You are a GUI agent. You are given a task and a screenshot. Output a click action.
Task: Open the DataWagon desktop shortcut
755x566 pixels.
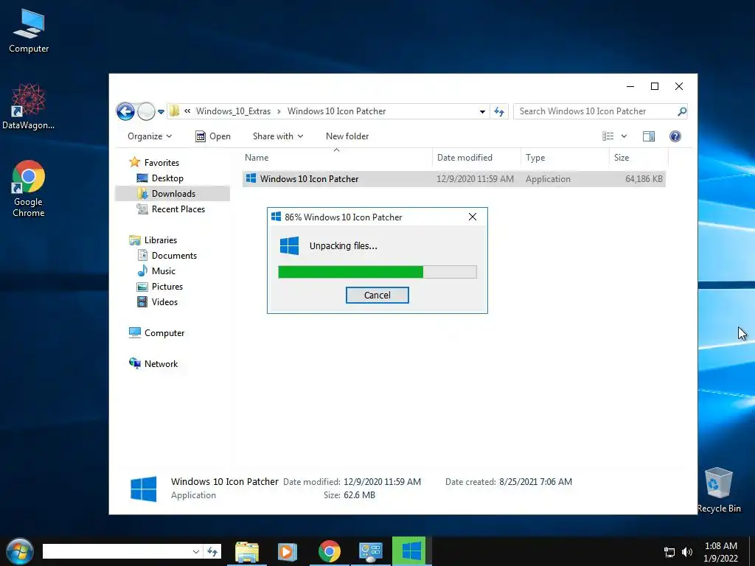(x=28, y=107)
